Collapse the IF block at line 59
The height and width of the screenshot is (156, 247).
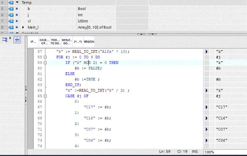point(45,63)
